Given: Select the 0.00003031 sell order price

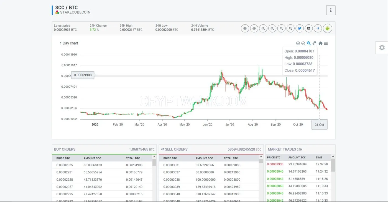Looking at the screenshot, I should pyautogui.click(x=172, y=165).
